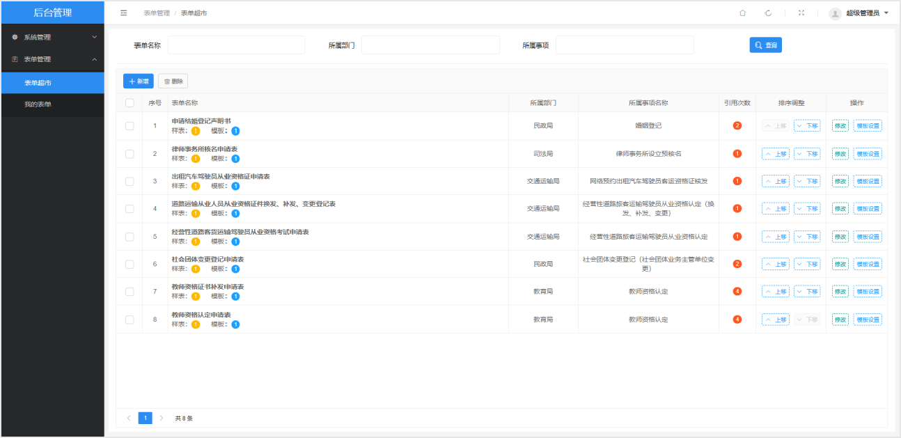Click the 新增 add button
The width and height of the screenshot is (901, 438).
click(x=139, y=81)
